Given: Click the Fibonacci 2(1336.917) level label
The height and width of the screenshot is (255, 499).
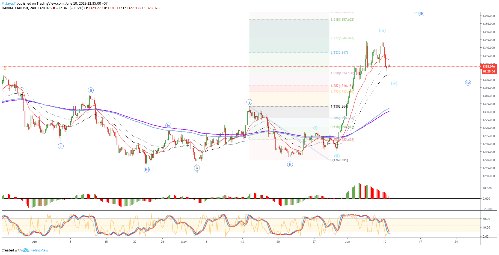Looking at the screenshot, I should (339, 53).
